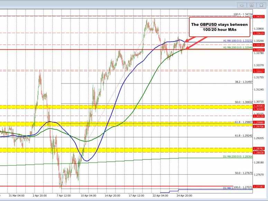
Task: Click the 1.29205 price axis value
Action: pyautogui.click(x=259, y=138)
